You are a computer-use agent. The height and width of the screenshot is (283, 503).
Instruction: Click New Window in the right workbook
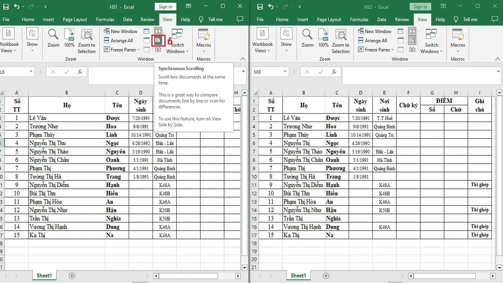click(x=374, y=31)
